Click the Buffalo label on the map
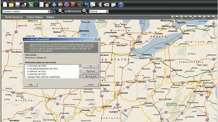Screen dimensions: 218x122 point(186,34)
